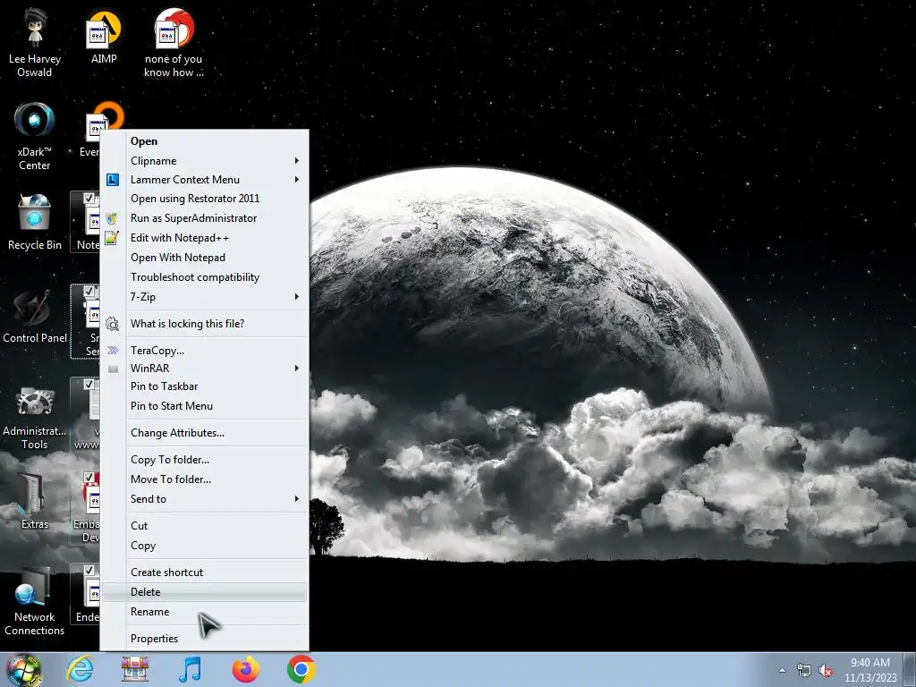The width and height of the screenshot is (916, 687).
Task: Select Pin to Taskbar
Action: 205,386
